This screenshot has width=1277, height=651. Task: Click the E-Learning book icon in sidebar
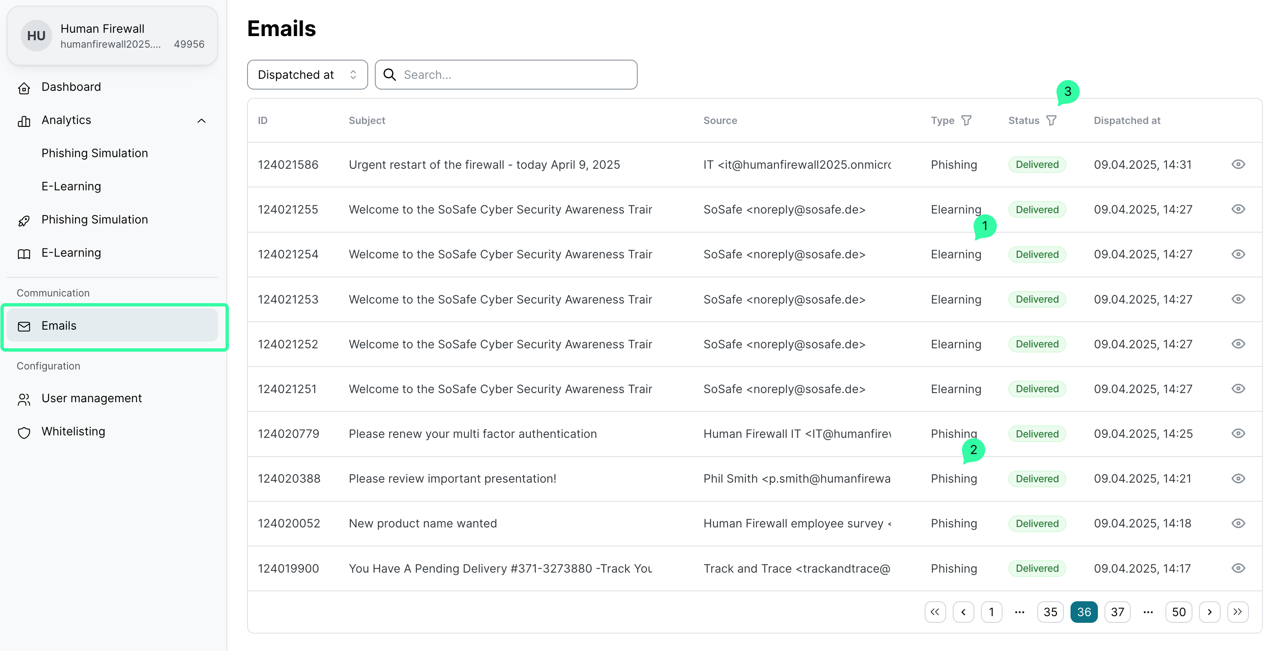pyautogui.click(x=24, y=254)
